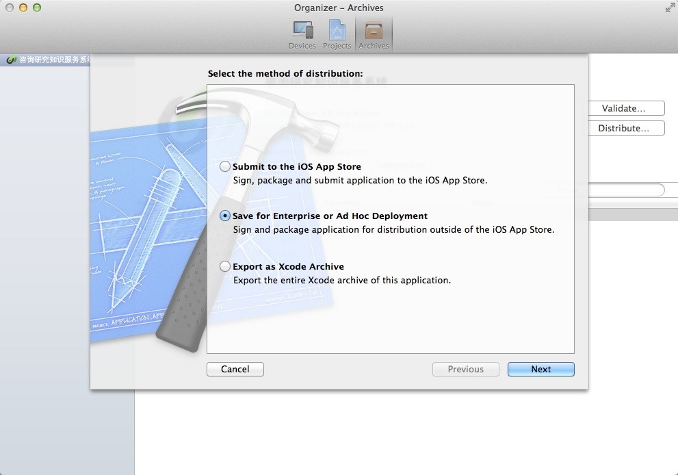This screenshot has height=475, width=678.
Task: Click 'Sign, package and submit application' description
Action: tap(360, 181)
